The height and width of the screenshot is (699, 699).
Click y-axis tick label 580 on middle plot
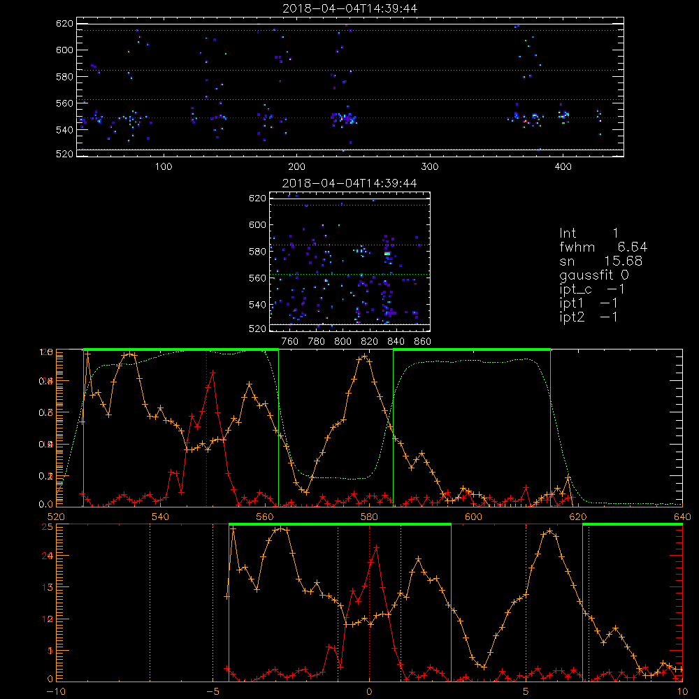[258, 252]
